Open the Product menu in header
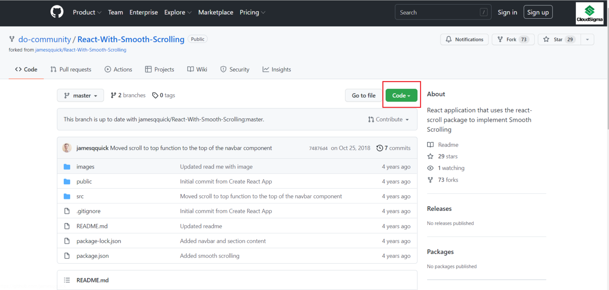This screenshot has width=609, height=290. pyautogui.click(x=87, y=12)
